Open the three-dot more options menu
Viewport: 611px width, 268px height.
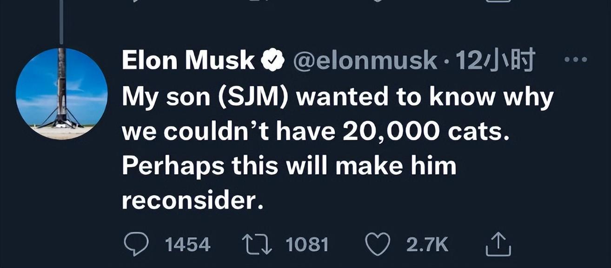[x=575, y=60]
